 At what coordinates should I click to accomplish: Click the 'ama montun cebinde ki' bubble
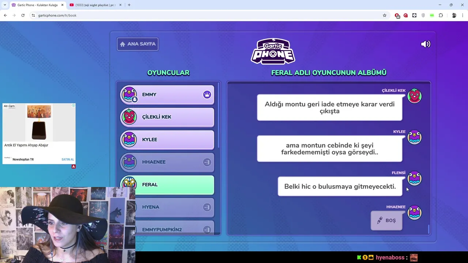(329, 149)
